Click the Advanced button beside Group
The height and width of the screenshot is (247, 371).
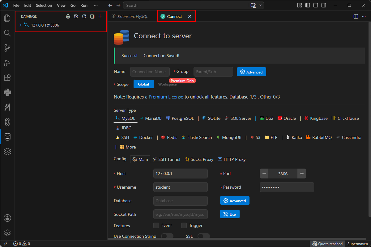251,72
